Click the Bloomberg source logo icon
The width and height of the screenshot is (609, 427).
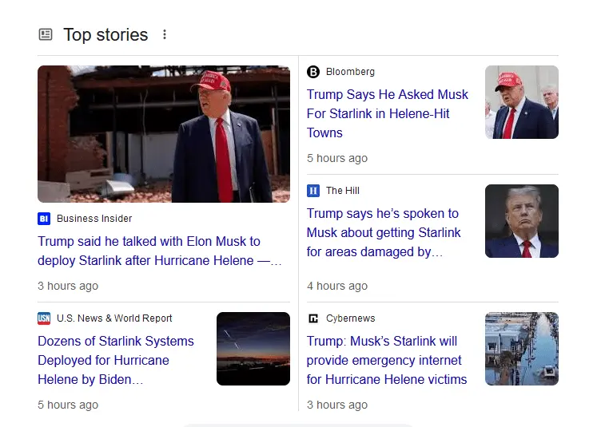point(313,72)
